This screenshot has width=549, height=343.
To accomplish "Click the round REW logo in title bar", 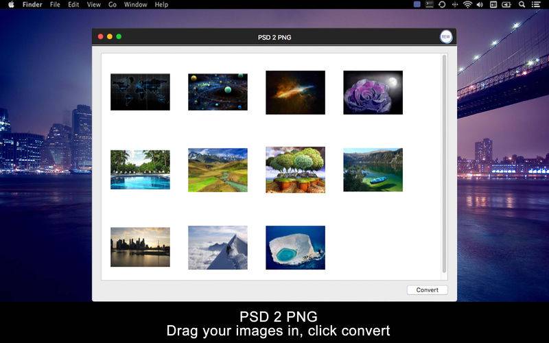I will [x=445, y=37].
